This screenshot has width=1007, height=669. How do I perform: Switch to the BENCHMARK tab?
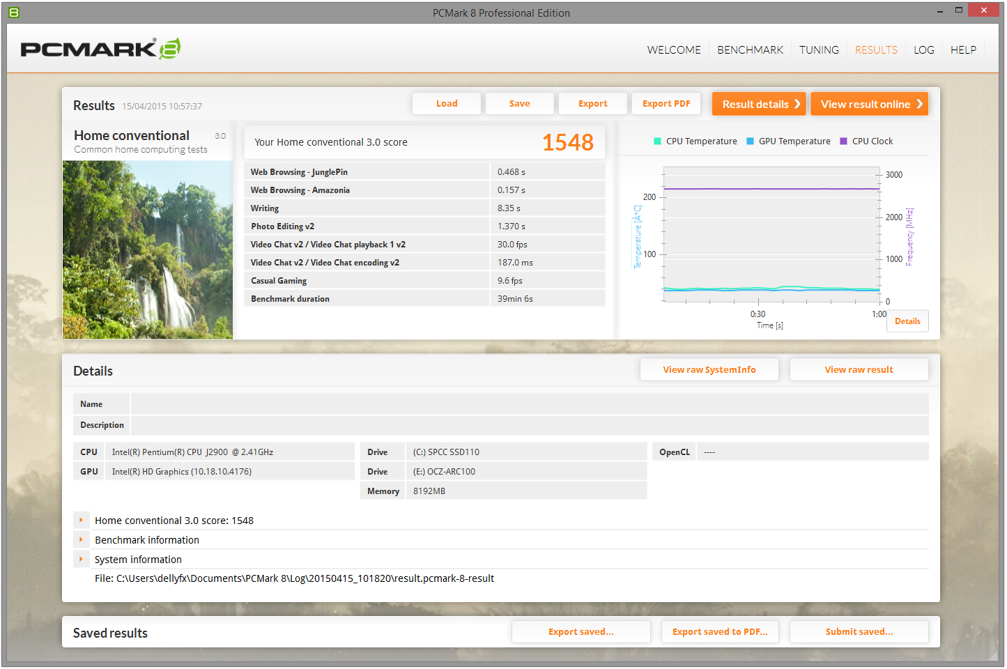(x=750, y=50)
